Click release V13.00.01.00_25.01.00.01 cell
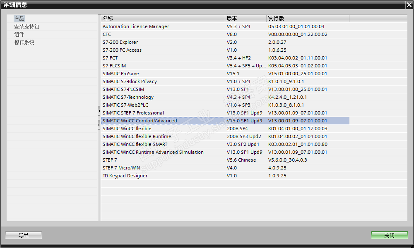414x248 pixels. [x=308, y=89]
